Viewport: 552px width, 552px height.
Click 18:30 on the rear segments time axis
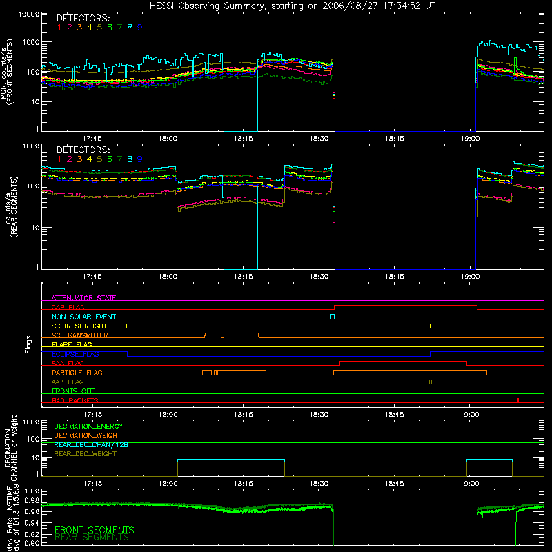coord(319,277)
